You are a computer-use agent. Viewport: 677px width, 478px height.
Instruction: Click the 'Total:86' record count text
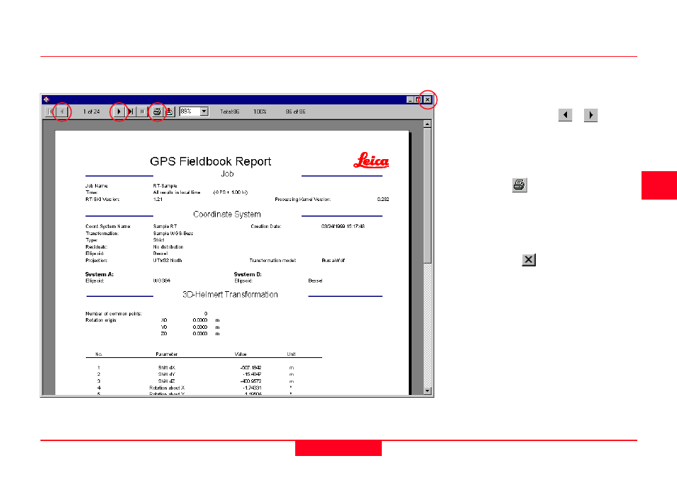pyautogui.click(x=230, y=112)
